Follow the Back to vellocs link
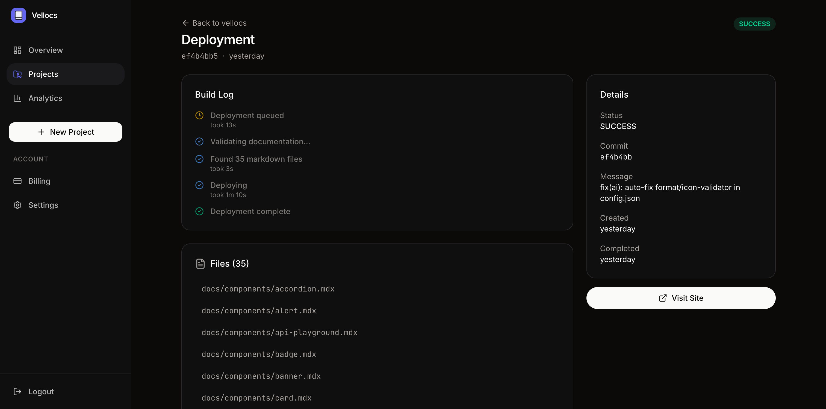 (x=219, y=23)
